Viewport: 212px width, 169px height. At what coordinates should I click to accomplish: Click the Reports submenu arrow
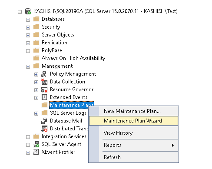click(x=172, y=145)
